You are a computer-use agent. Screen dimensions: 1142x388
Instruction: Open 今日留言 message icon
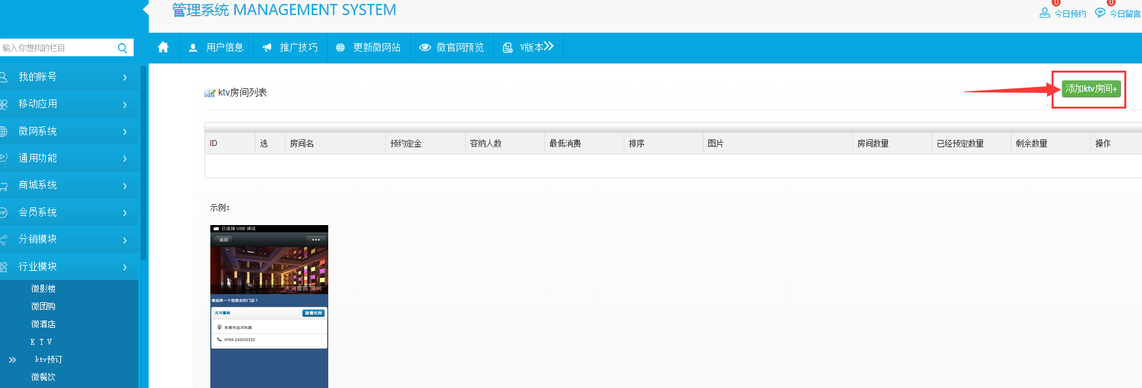tap(1100, 12)
